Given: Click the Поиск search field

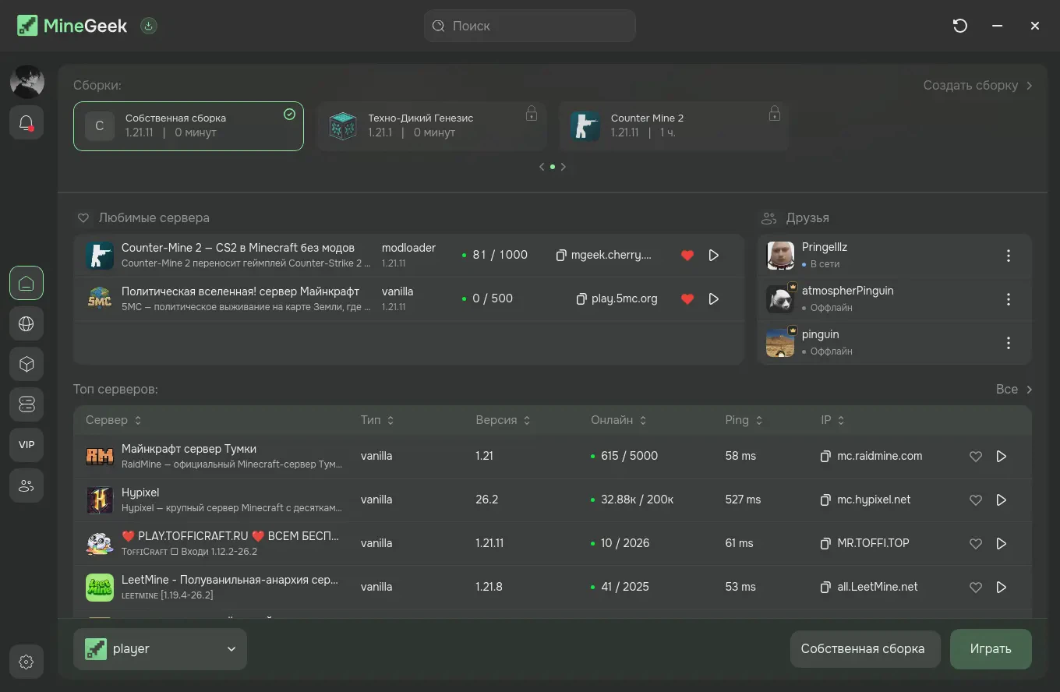Looking at the screenshot, I should [530, 26].
